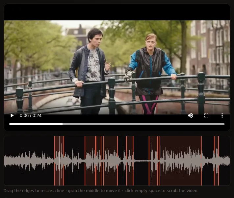Enter fullscreen mode

pos(206,115)
